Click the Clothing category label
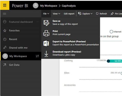Viewport: 122px width, 96px height. point(68,61)
